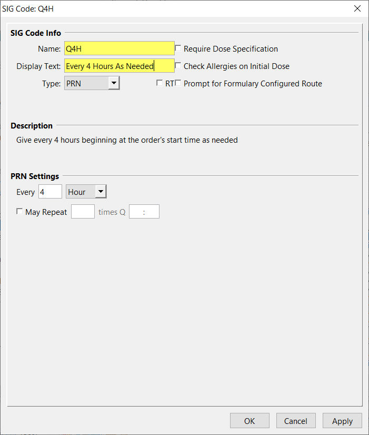Screen dimensions: 369x435
Task: Click the Name field containing Q4H
Action: click(x=119, y=48)
